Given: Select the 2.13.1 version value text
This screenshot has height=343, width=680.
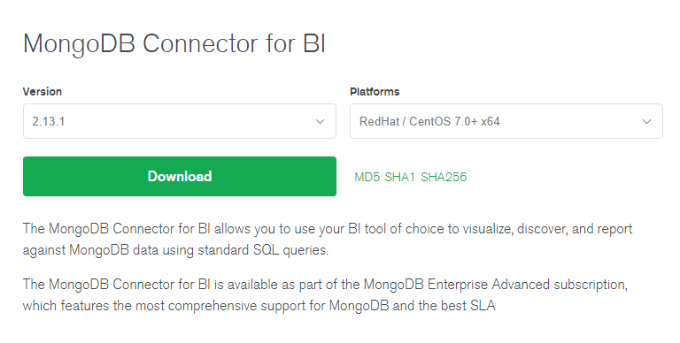Looking at the screenshot, I should (x=49, y=121).
